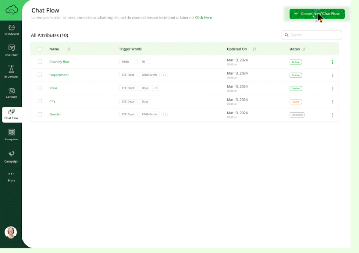Open options menu for Country flow
This screenshot has height=253, width=359.
[x=332, y=62]
